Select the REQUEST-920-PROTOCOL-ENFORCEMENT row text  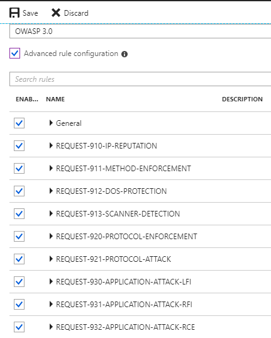pyautogui.click(x=126, y=237)
